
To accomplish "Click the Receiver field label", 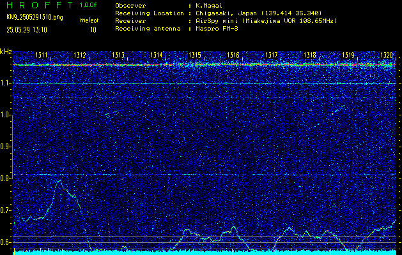I will 130,20.
